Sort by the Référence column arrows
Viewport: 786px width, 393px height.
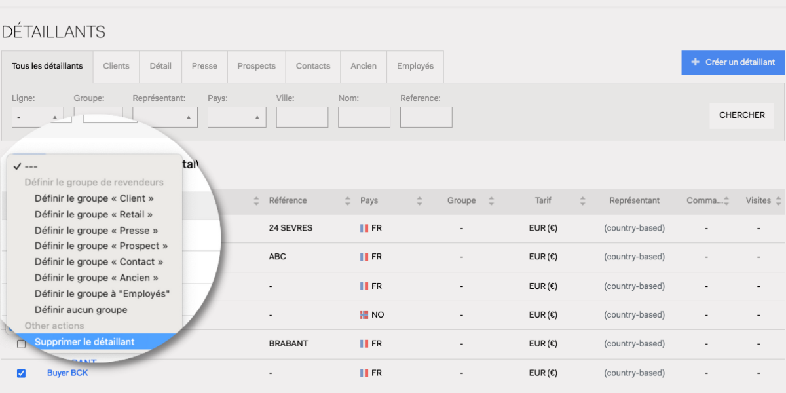click(x=348, y=201)
